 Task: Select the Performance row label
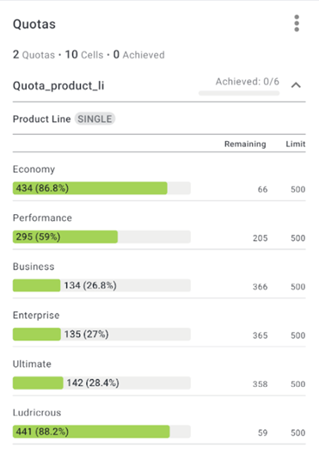(42, 218)
